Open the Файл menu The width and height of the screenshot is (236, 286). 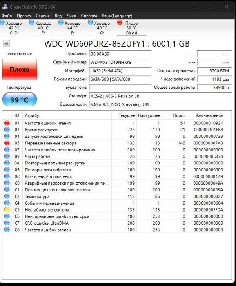click(x=7, y=16)
